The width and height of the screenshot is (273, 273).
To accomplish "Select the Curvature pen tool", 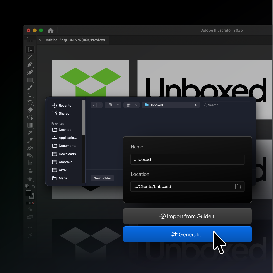I will (30, 72).
